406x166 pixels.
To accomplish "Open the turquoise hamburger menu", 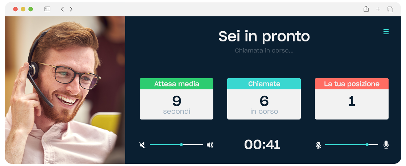I will coord(386,32).
